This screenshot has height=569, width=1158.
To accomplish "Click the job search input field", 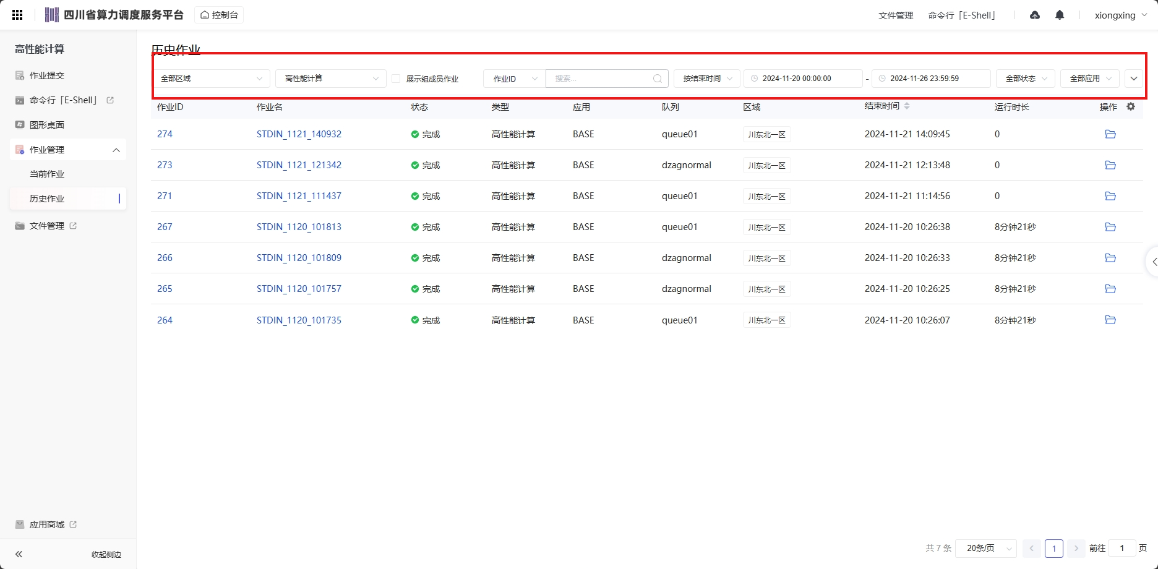I will coord(607,79).
